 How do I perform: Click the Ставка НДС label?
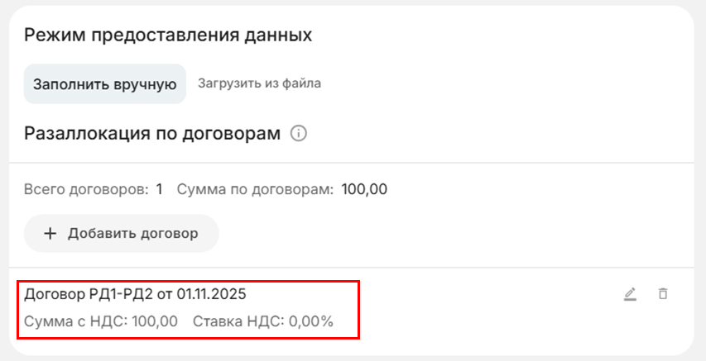tap(238, 321)
